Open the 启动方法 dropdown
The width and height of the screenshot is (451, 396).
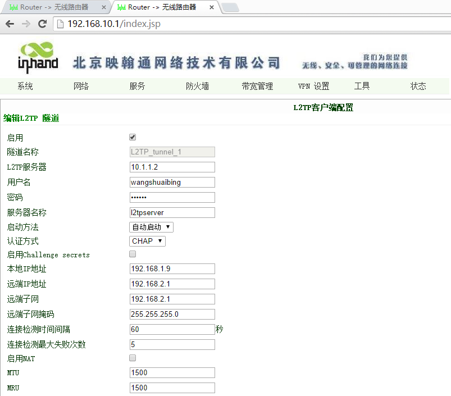point(151,227)
